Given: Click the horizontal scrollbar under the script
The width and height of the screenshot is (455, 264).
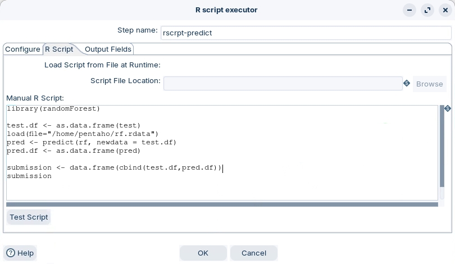Looking at the screenshot, I should coord(222,204).
